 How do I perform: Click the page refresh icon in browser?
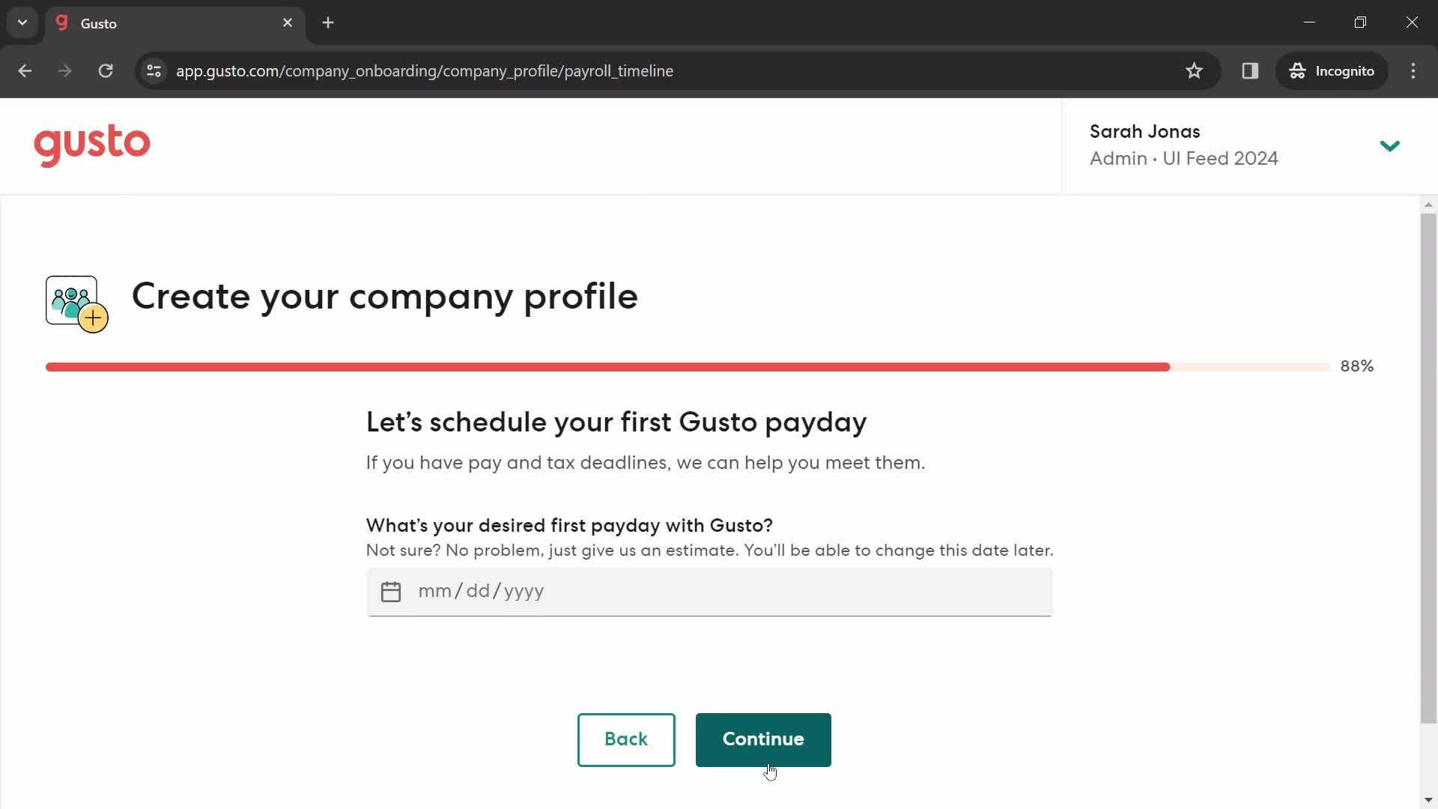(x=105, y=71)
